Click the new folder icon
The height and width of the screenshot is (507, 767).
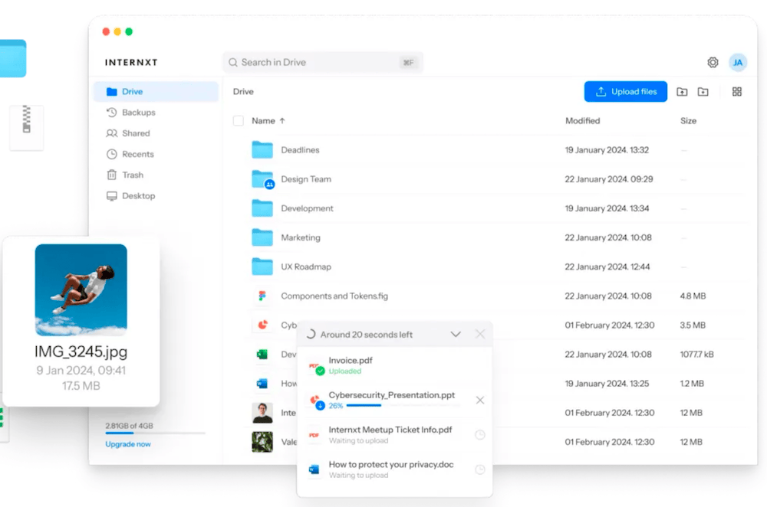point(703,92)
